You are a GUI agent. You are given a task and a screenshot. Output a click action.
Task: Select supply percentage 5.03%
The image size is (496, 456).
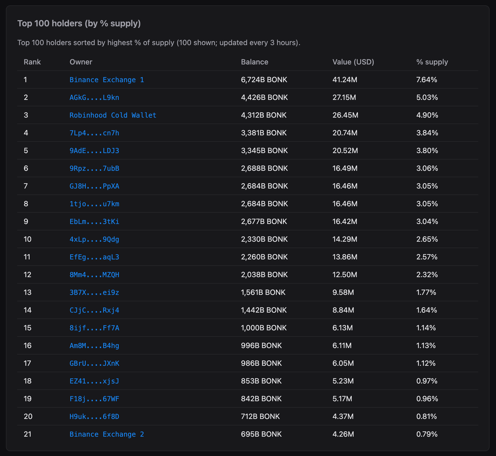[427, 97]
